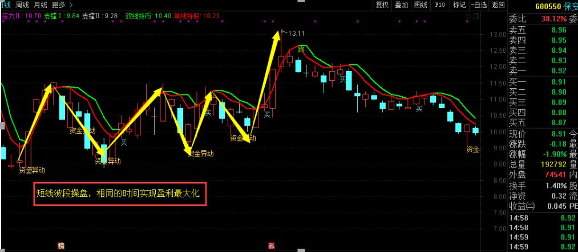Click the 涨 marker at chart bottom

(271, 245)
